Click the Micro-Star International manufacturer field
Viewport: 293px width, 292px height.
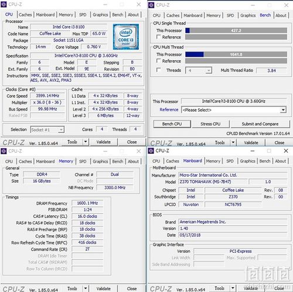(x=233, y=175)
